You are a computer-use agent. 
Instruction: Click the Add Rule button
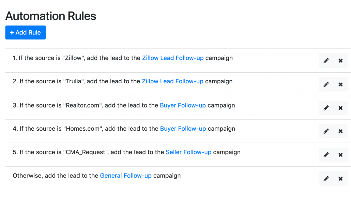[26, 33]
